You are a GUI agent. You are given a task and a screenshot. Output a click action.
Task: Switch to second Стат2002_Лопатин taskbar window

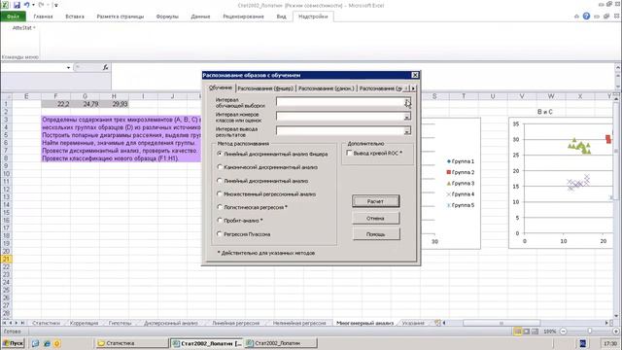281,343
